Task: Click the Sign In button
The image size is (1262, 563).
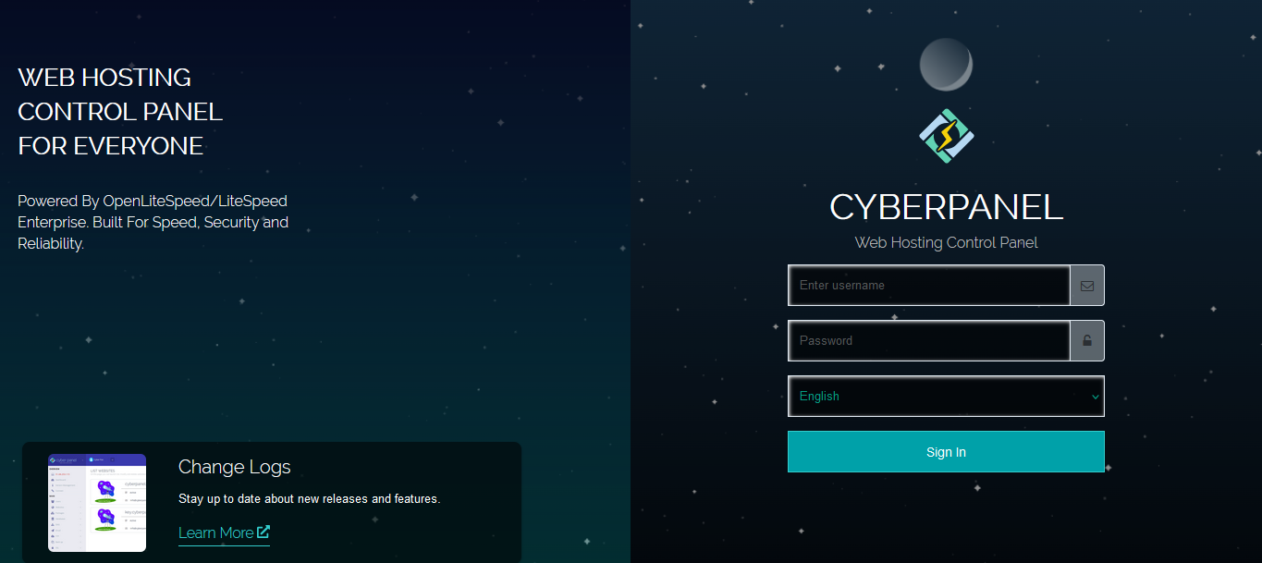Action: coord(946,452)
